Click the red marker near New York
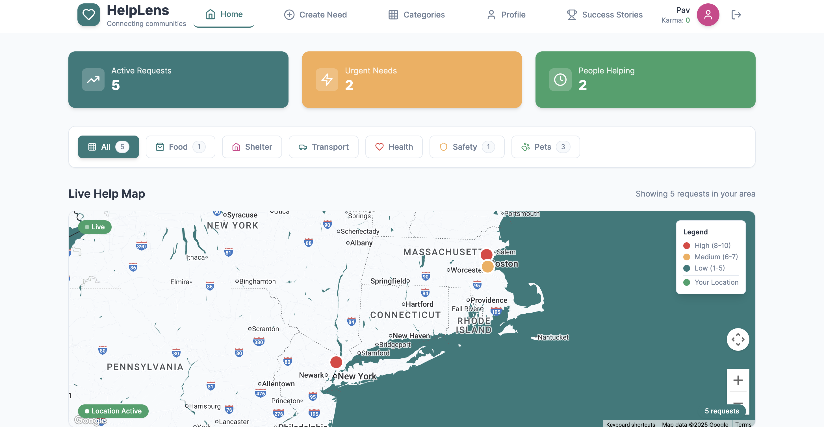This screenshot has height=427, width=824. point(336,362)
